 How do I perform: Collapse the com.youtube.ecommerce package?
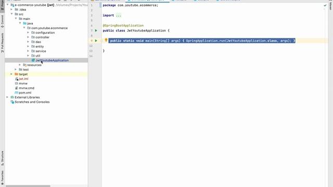[x=24, y=28]
